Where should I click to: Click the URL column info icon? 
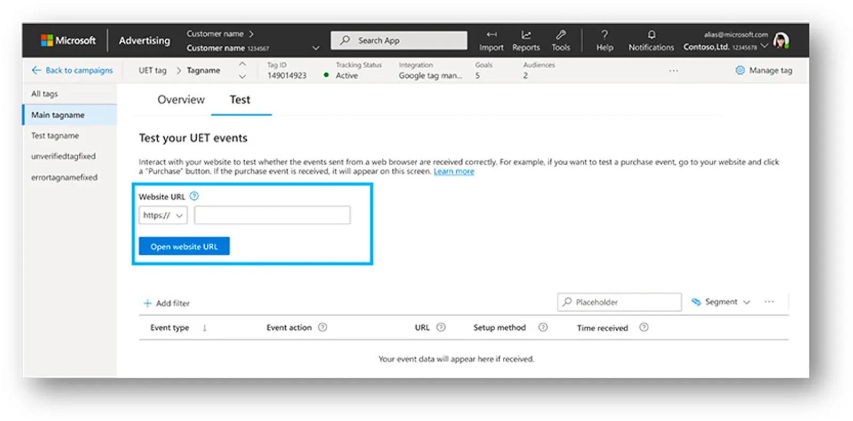pyautogui.click(x=441, y=327)
